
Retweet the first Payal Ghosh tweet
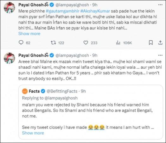[53, 43]
